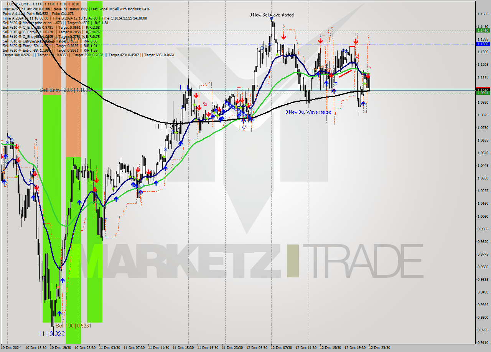Click the 'Last Signal is:Sell with stoploss:1.416' text
491x352 pixels.
120,9
